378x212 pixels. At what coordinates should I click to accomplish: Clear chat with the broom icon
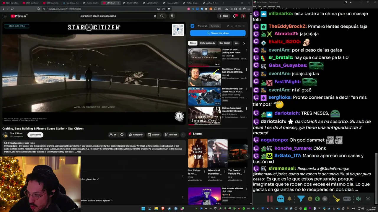pyautogui.click(x=337, y=199)
